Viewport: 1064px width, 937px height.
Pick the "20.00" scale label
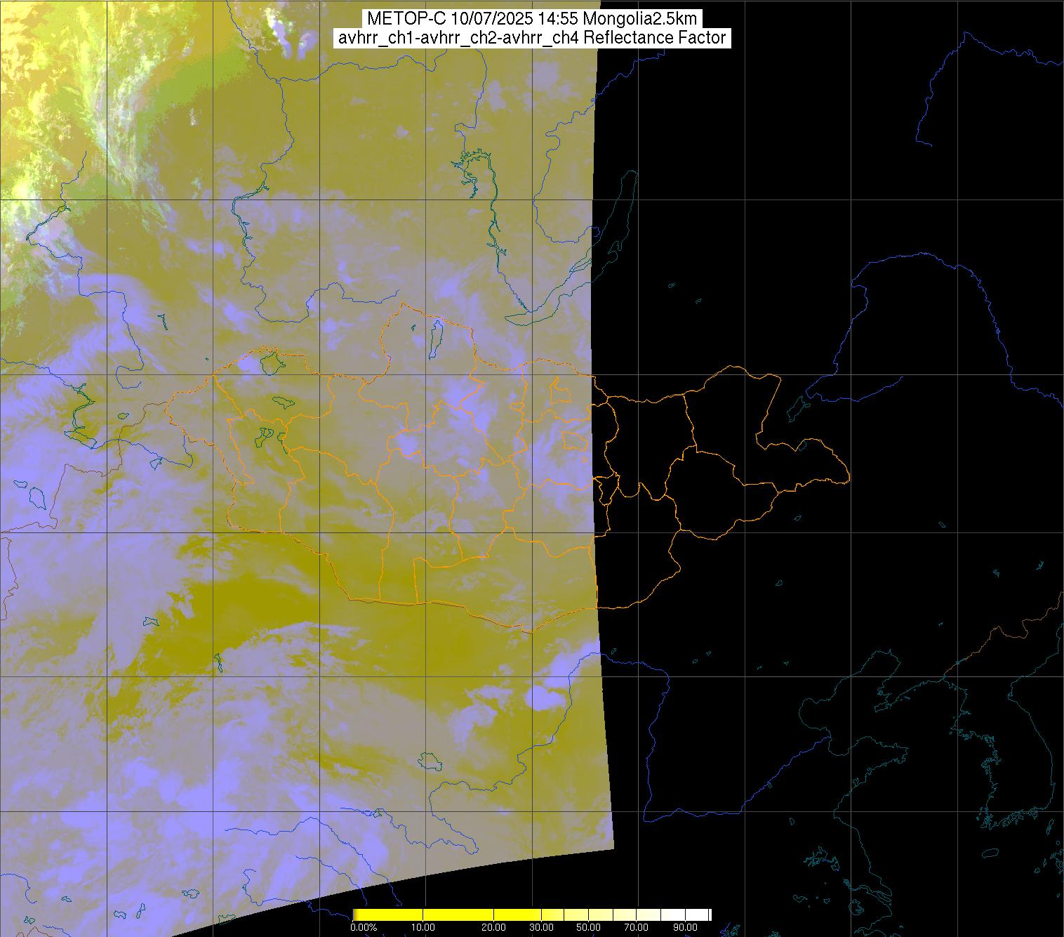click(x=494, y=929)
